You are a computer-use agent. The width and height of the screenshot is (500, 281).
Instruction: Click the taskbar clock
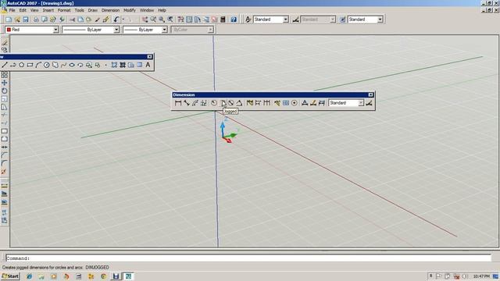point(481,276)
